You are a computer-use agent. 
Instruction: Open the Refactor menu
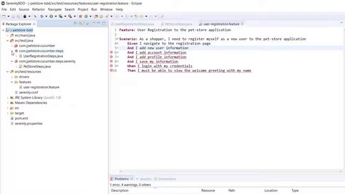(38, 10)
